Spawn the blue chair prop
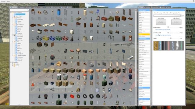Image resolution: width=195 pixels, height=109 pixels. pyautogui.click(x=98, y=12)
